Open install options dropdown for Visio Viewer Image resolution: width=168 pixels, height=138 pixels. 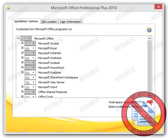(x=30, y=82)
